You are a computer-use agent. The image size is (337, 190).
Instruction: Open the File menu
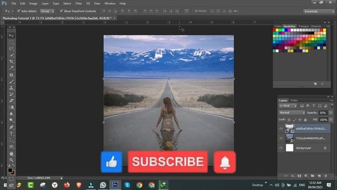pos(14,4)
